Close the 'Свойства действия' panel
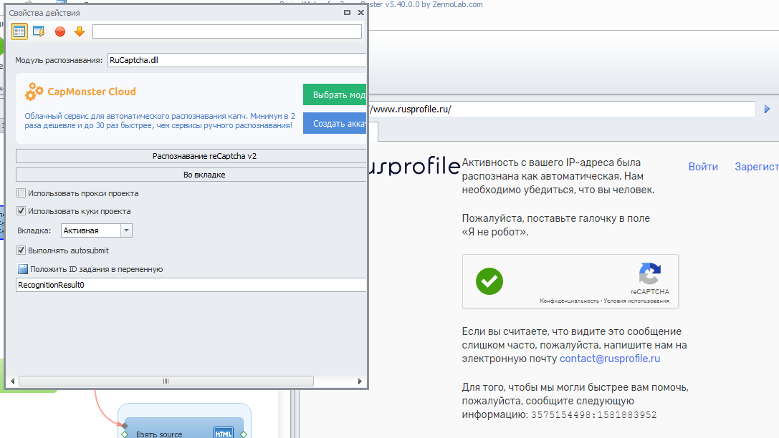Screen dimensions: 779x438 [x=360, y=12]
